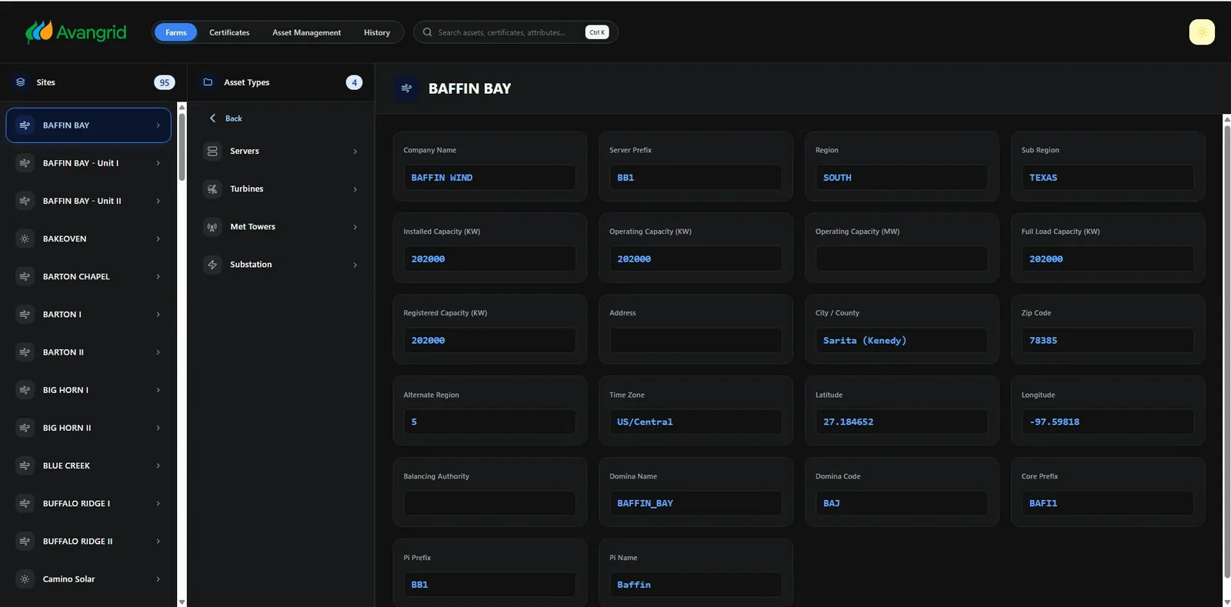Expand the Camino Solar site chevron
The height and width of the screenshot is (607, 1231).
(158, 579)
